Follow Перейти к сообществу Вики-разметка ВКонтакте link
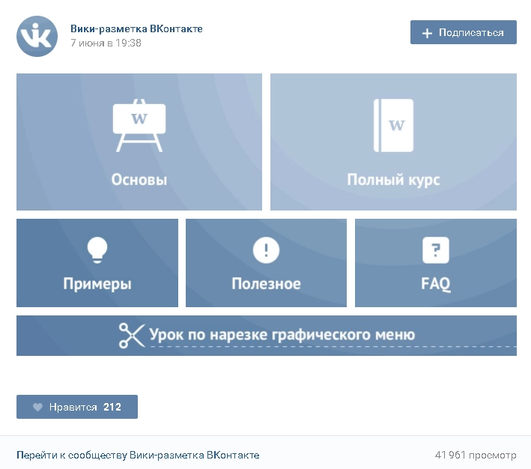 [x=138, y=455]
